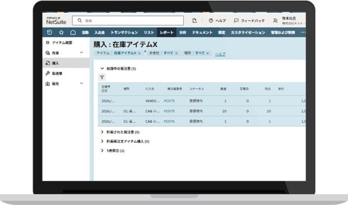Click the ヘルプ link beside filters
Viewport: 348px width, 205px height.
[220, 54]
